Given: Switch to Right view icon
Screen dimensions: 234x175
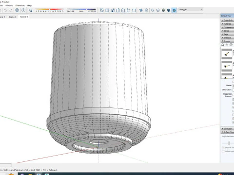Looking at the screenshot, I should pyautogui.click(x=118, y=10).
